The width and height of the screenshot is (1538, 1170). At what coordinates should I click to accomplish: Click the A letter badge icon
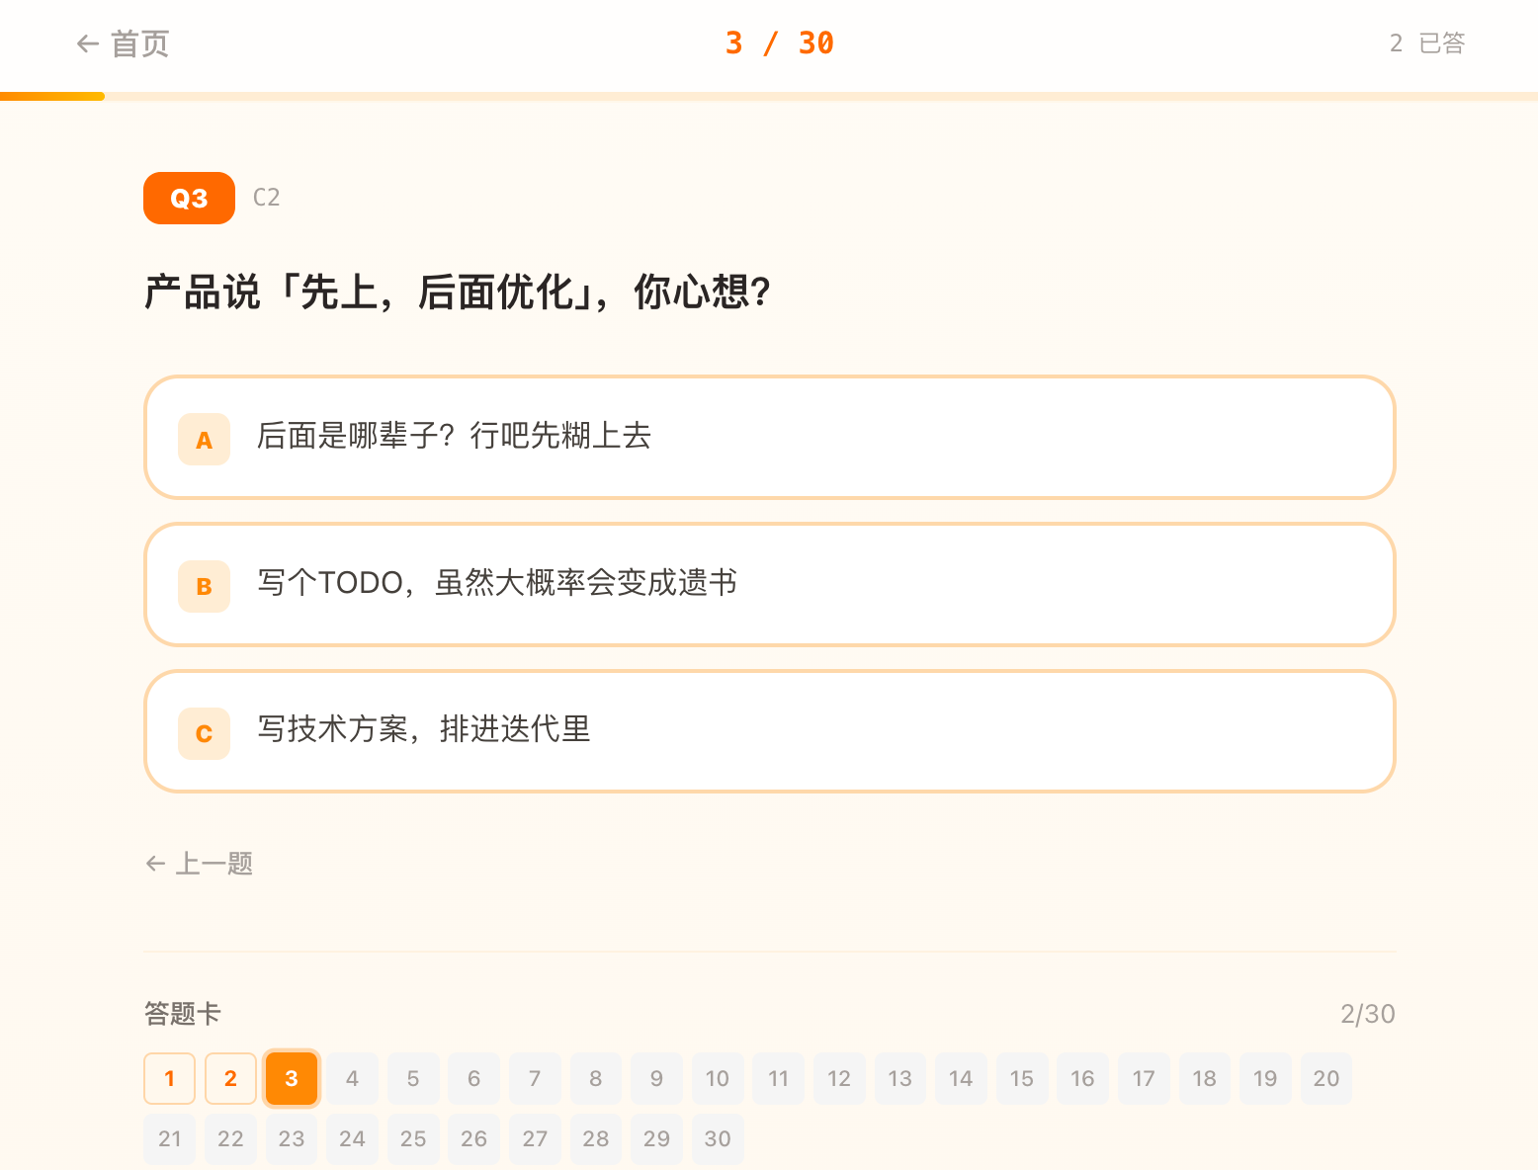tap(204, 440)
